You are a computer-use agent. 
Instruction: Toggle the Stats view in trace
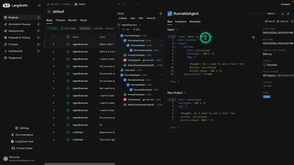(x=133, y=18)
